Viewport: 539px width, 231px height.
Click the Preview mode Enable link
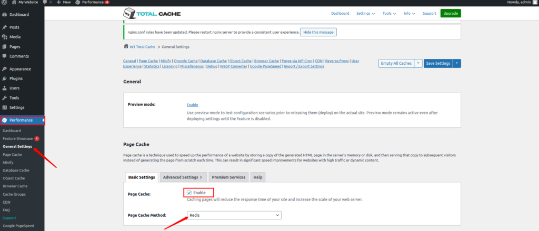click(193, 105)
